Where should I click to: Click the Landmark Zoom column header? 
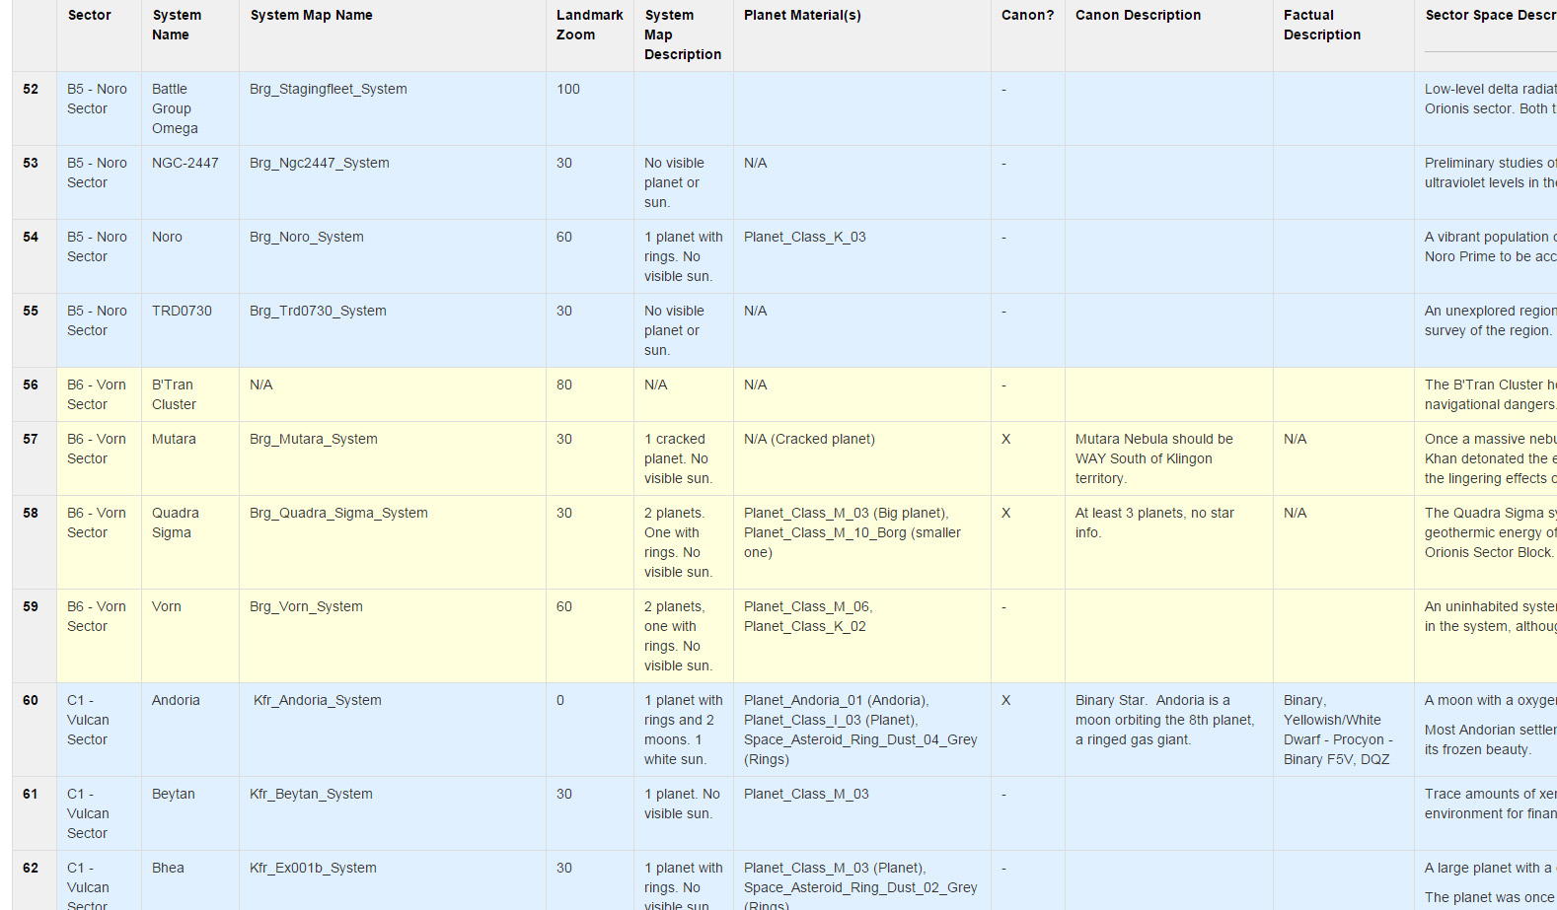point(590,35)
